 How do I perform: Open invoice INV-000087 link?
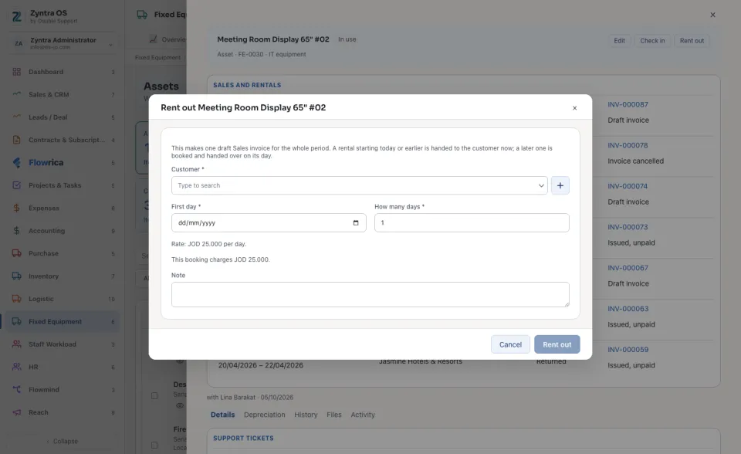[628, 104]
